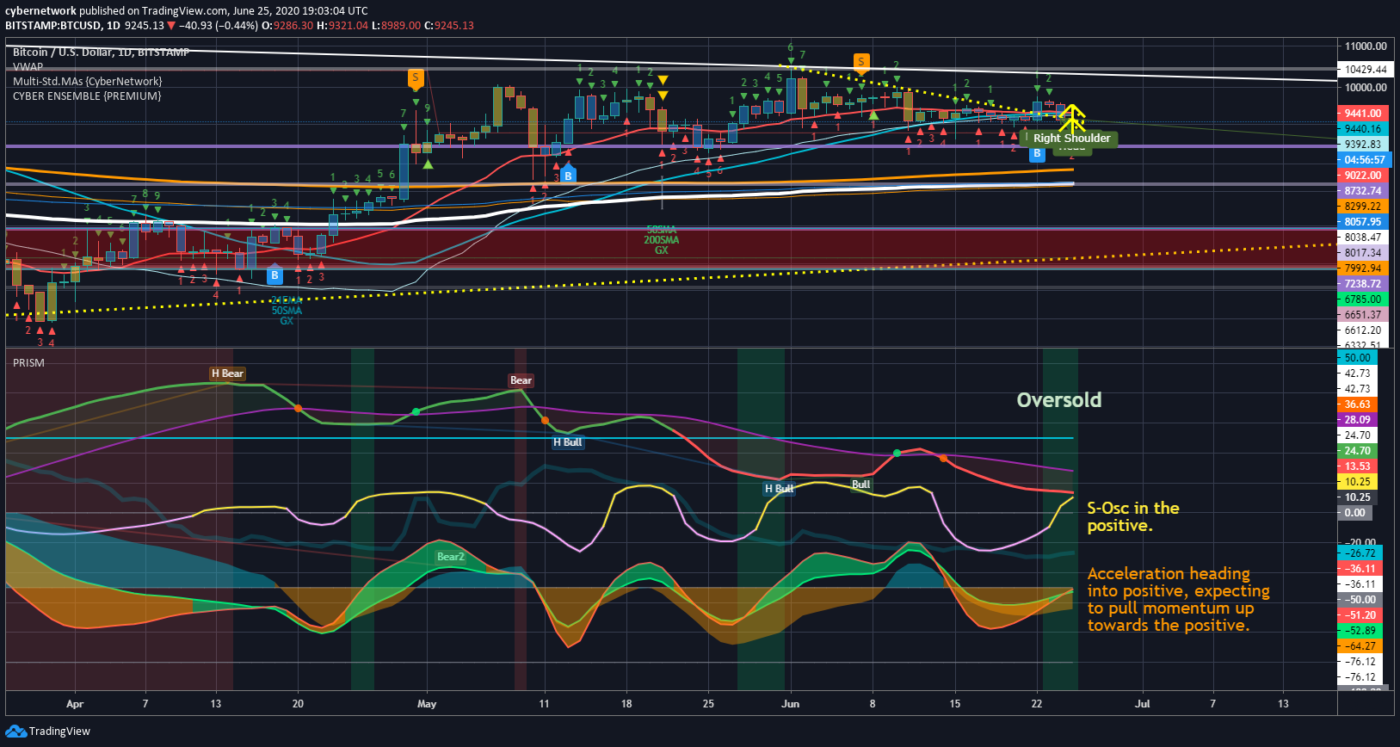Click the Bull label near June 8
The width and height of the screenshot is (1400, 747).
pos(860,485)
